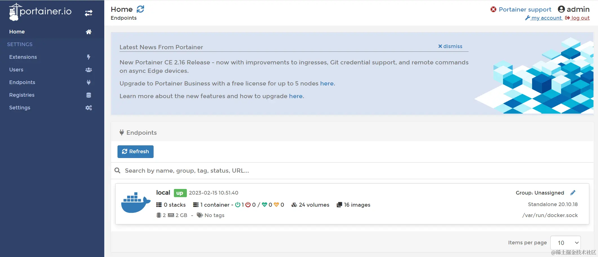
Task: Click the Portainer support lifebuoy icon
Action: pyautogui.click(x=493, y=10)
